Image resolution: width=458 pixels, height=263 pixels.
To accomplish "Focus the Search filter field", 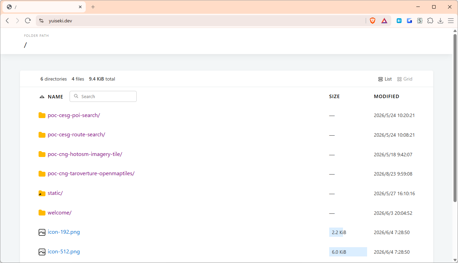I will tap(103, 96).
